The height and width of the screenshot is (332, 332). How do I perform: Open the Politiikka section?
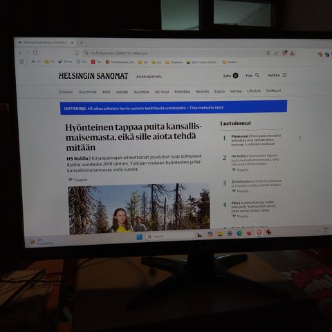click(182, 91)
